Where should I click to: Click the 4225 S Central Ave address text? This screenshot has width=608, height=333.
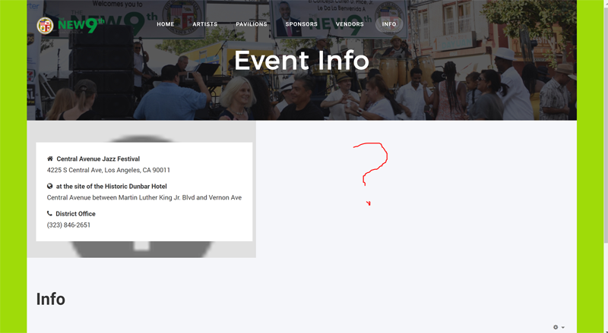(x=109, y=170)
